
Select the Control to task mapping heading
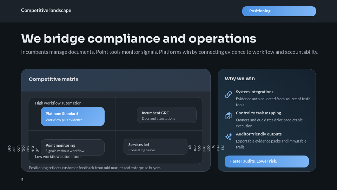pyautogui.click(x=258, y=113)
